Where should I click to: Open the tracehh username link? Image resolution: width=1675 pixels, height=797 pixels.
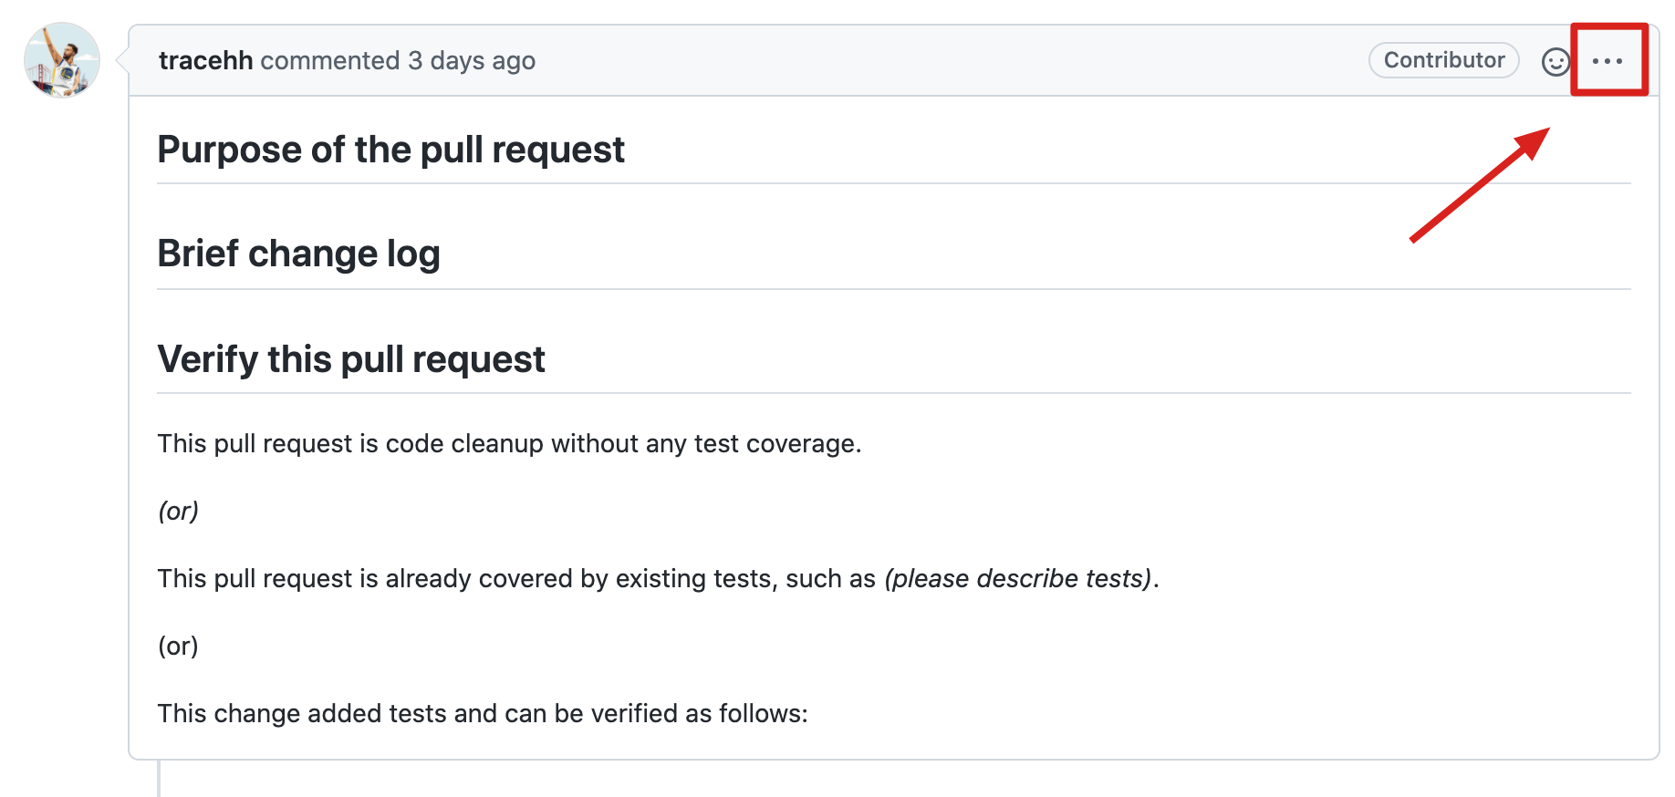pos(205,60)
